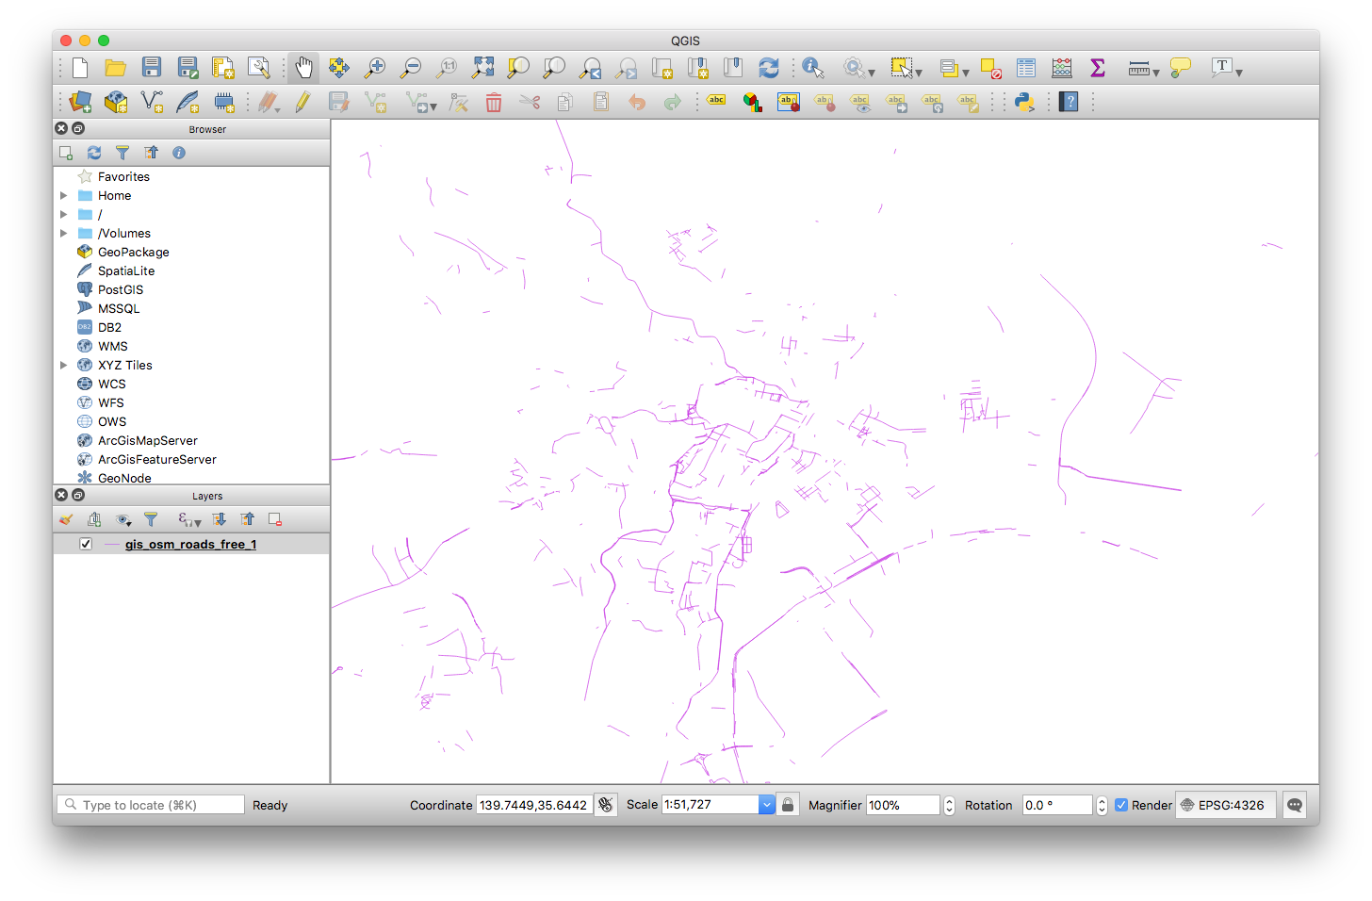Activate the Identify Features tool

pyautogui.click(x=811, y=67)
